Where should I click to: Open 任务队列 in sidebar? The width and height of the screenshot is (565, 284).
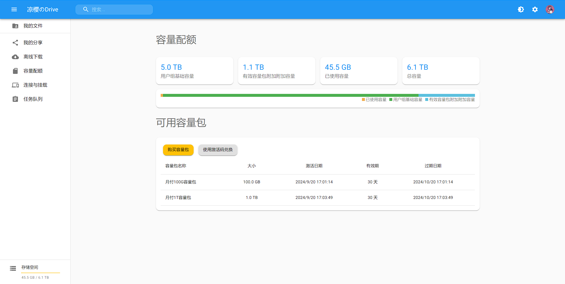35,99
